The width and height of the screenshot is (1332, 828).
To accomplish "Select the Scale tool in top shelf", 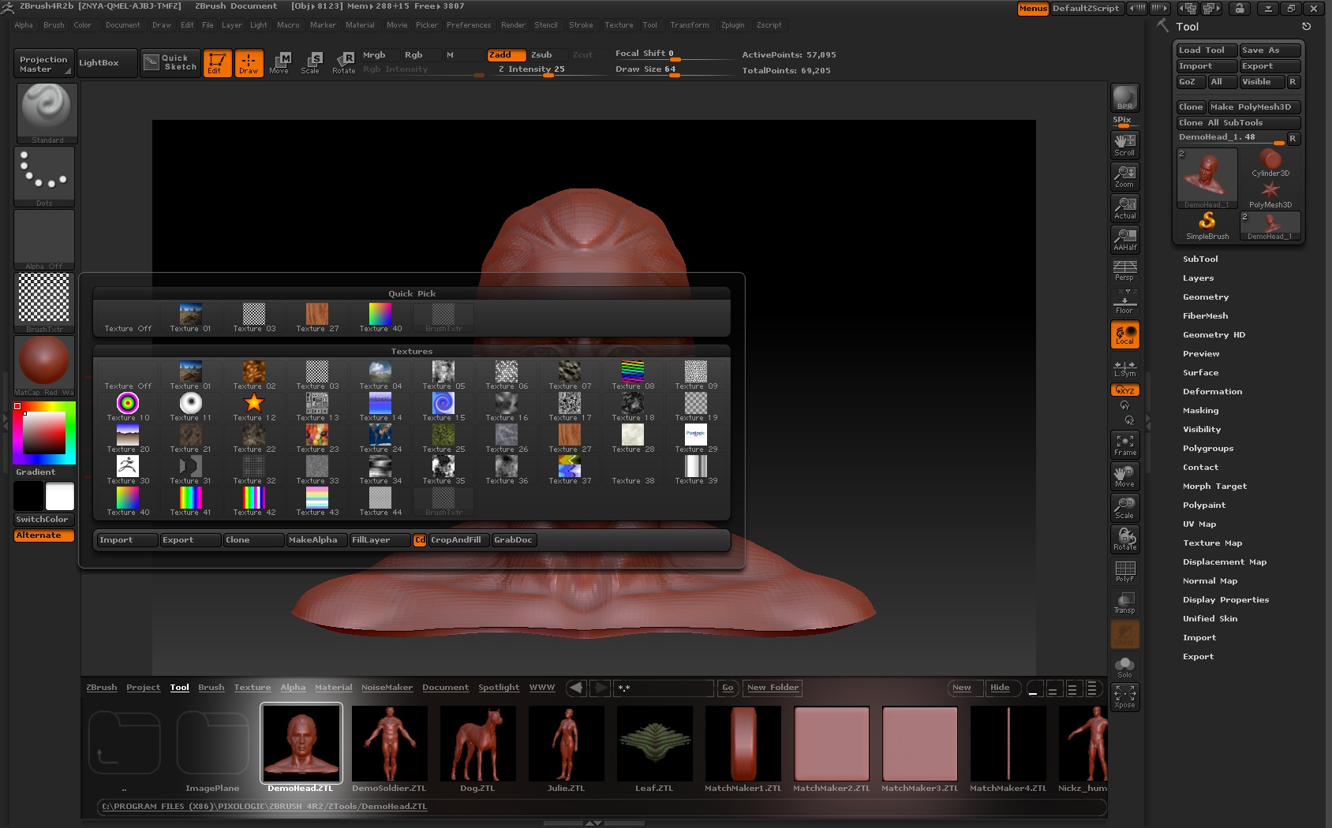I will [x=312, y=63].
